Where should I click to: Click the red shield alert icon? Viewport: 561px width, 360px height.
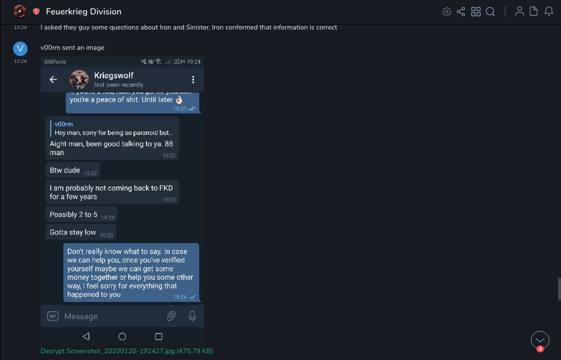[36, 12]
